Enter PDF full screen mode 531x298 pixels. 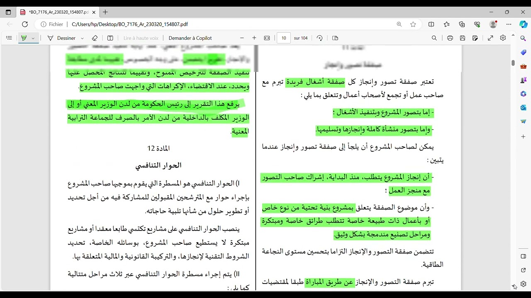(x=490, y=38)
